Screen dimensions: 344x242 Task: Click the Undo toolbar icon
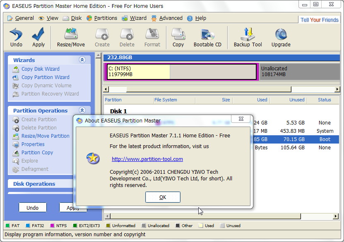16,37
